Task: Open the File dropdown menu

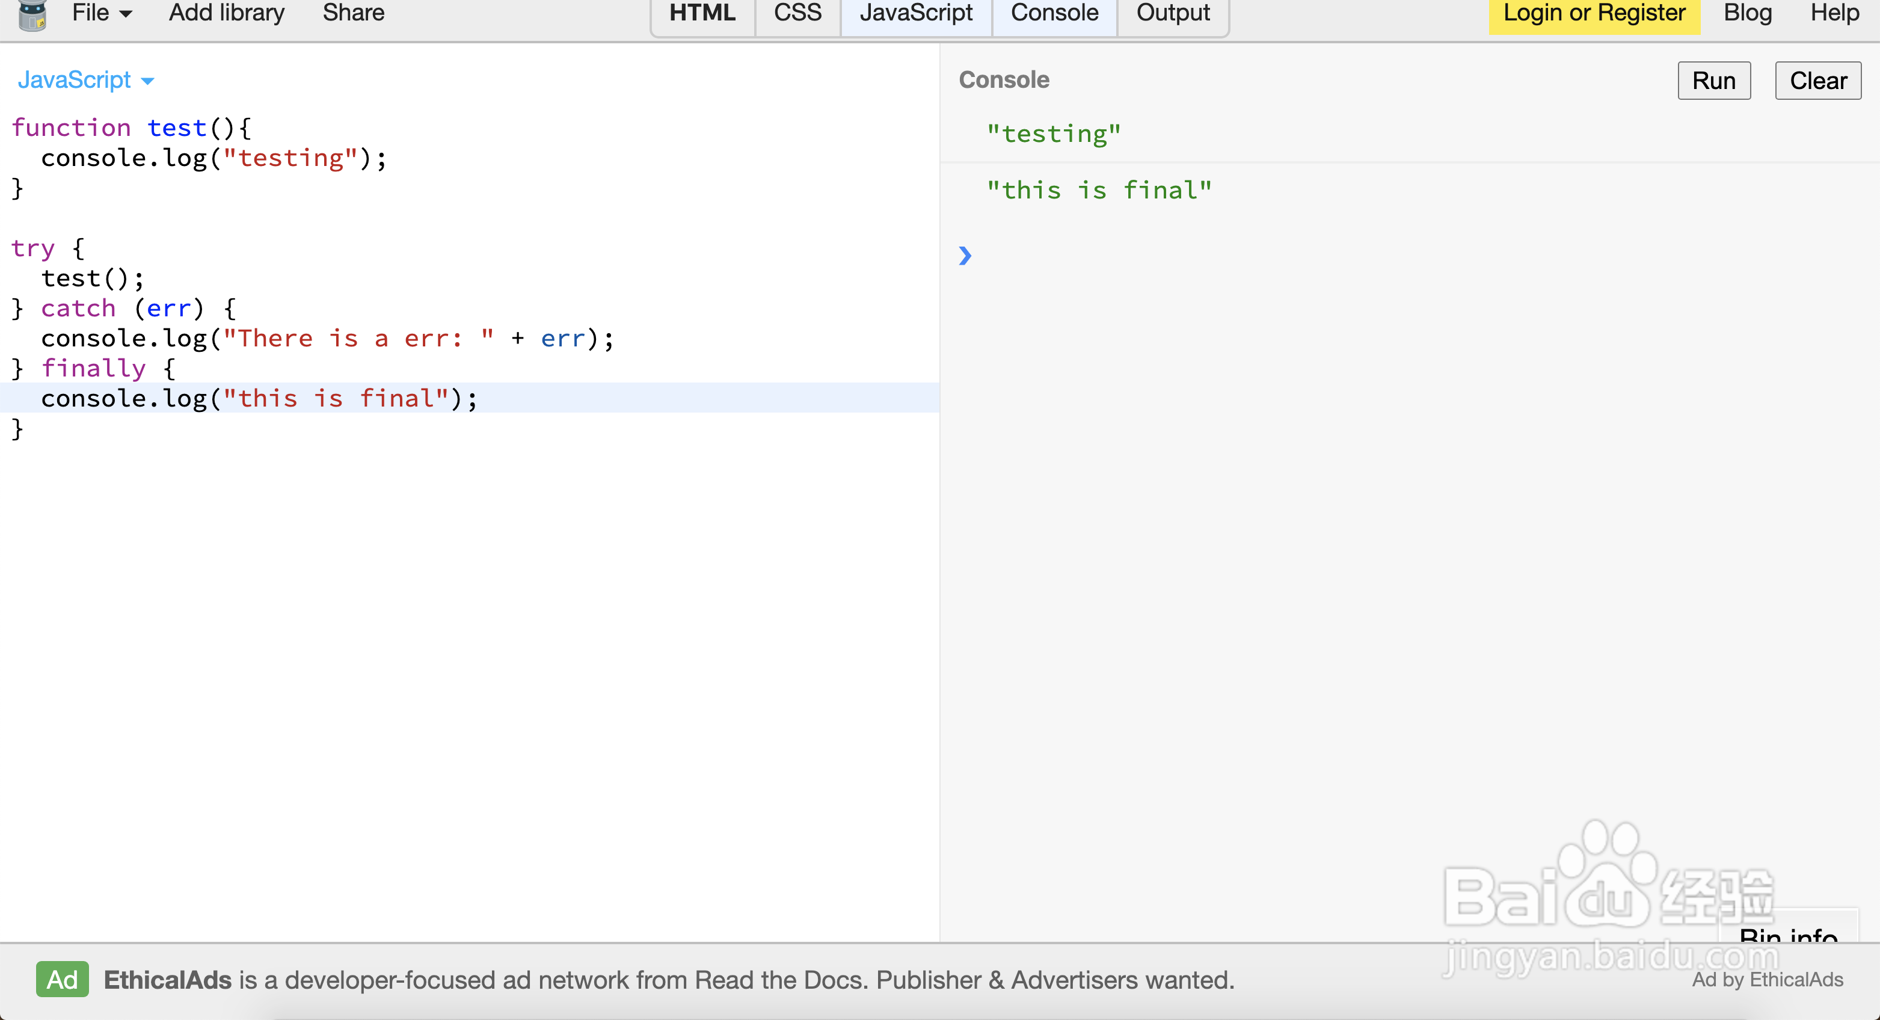Action: pyautogui.click(x=102, y=13)
